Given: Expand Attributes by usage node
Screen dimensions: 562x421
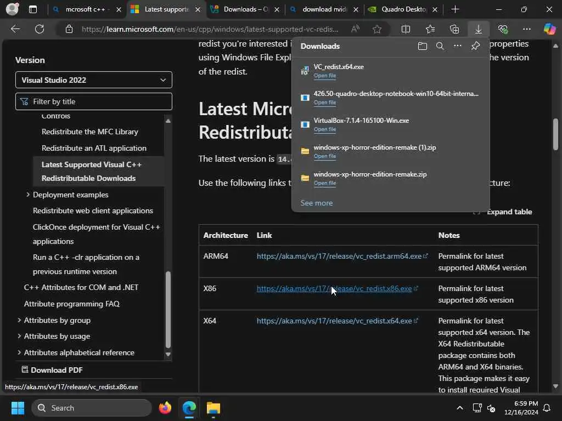Looking at the screenshot, I should (19, 336).
